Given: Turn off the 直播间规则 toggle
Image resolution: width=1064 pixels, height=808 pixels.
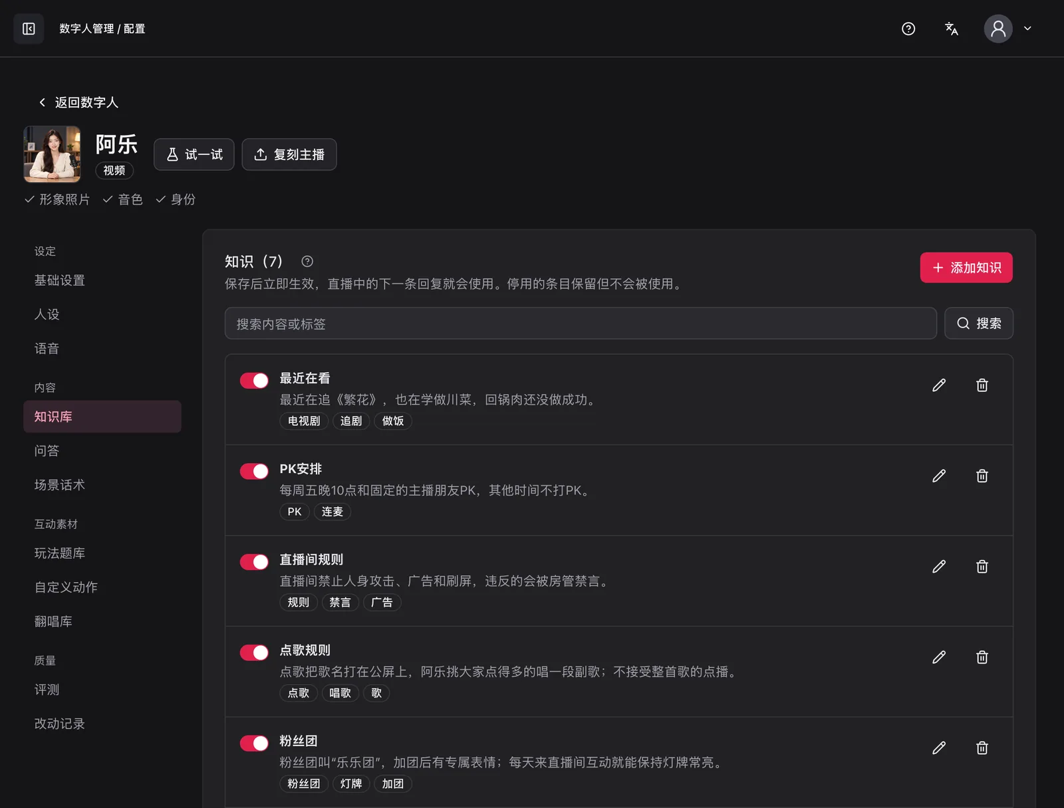Looking at the screenshot, I should point(254,562).
